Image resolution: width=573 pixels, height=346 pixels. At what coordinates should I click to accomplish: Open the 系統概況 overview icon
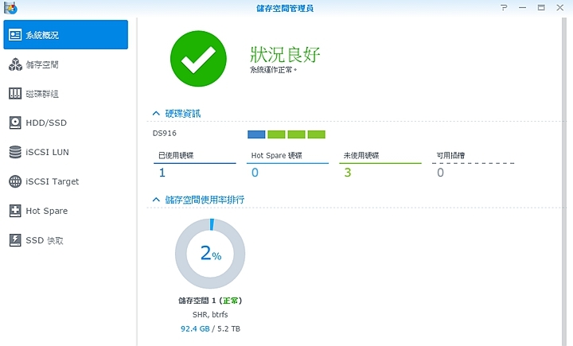15,35
